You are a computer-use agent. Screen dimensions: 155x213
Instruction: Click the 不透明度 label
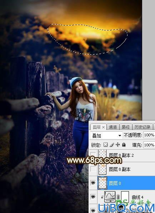pyautogui.click(x=133, y=135)
